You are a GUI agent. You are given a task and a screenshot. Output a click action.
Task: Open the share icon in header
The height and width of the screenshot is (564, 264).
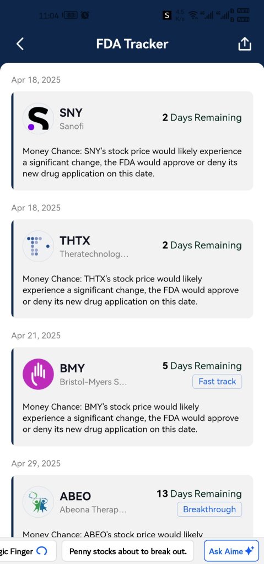click(245, 44)
